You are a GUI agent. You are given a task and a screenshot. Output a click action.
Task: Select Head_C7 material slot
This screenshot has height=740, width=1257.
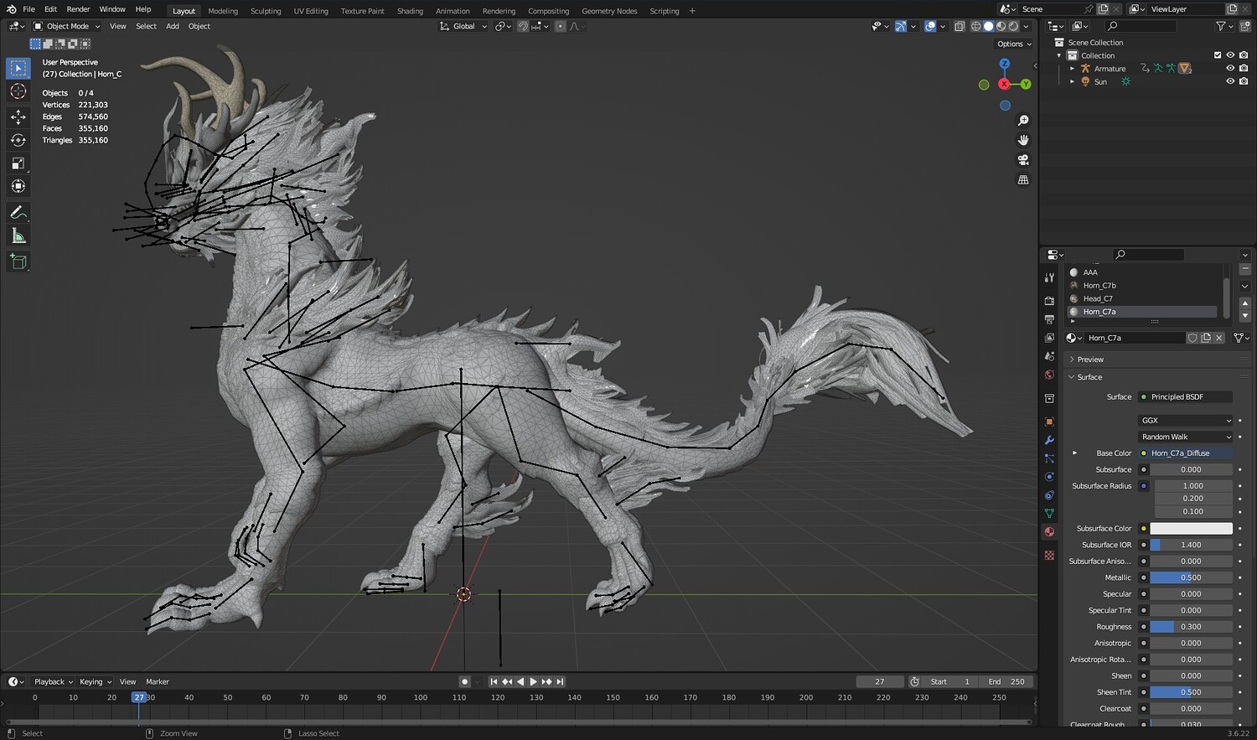click(x=1098, y=298)
